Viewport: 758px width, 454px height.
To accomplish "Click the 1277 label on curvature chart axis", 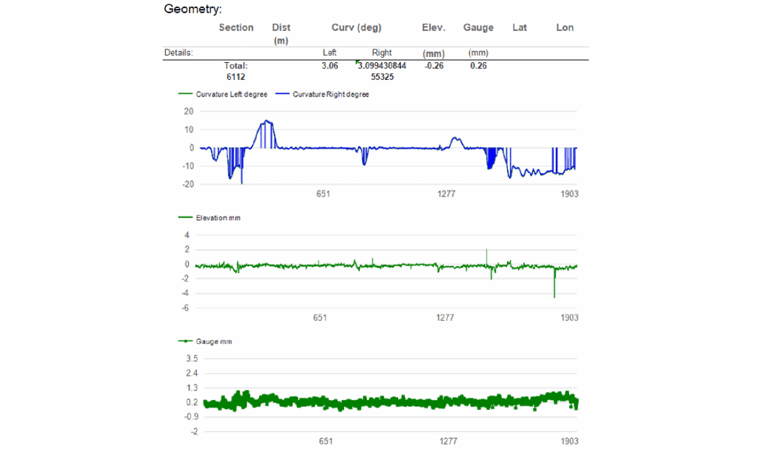I will tap(446, 194).
